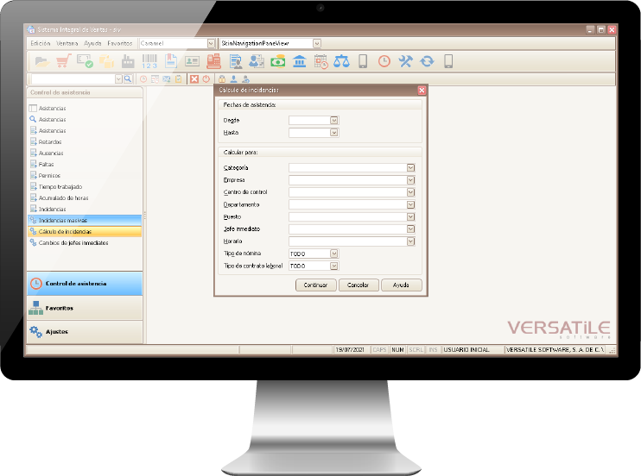641x476 pixels.
Task: Click the Ayuda button in dialog
Action: 401,285
